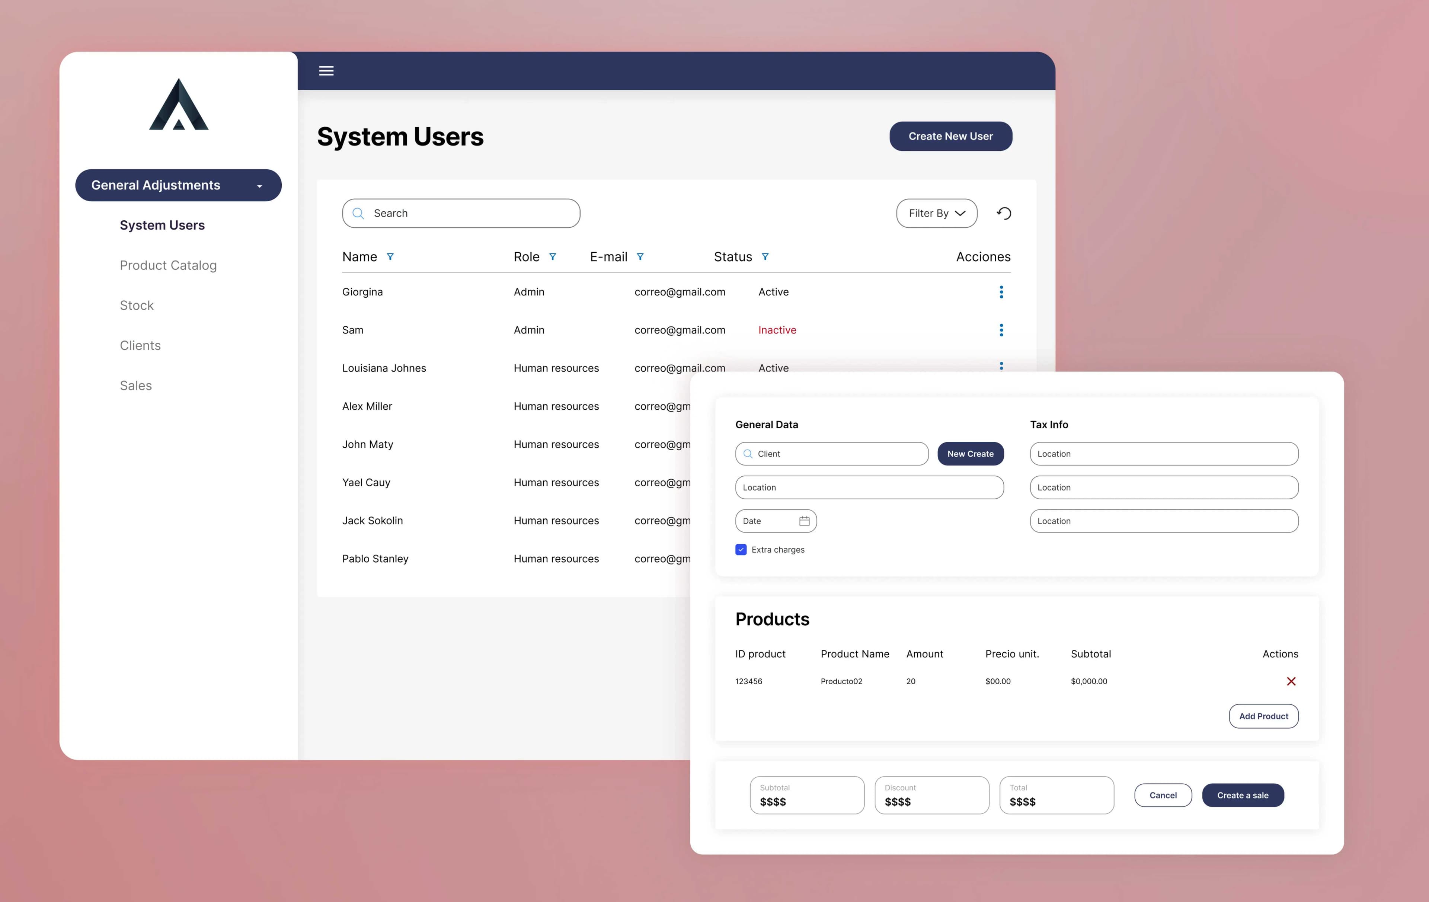Expand the Filter By dropdown
This screenshot has width=1429, height=902.
pyautogui.click(x=936, y=213)
